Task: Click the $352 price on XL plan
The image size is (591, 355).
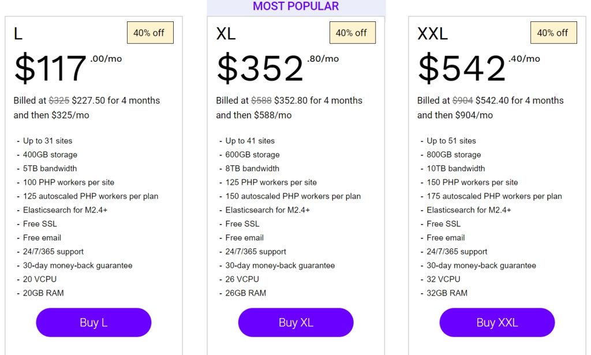Action: [260, 68]
